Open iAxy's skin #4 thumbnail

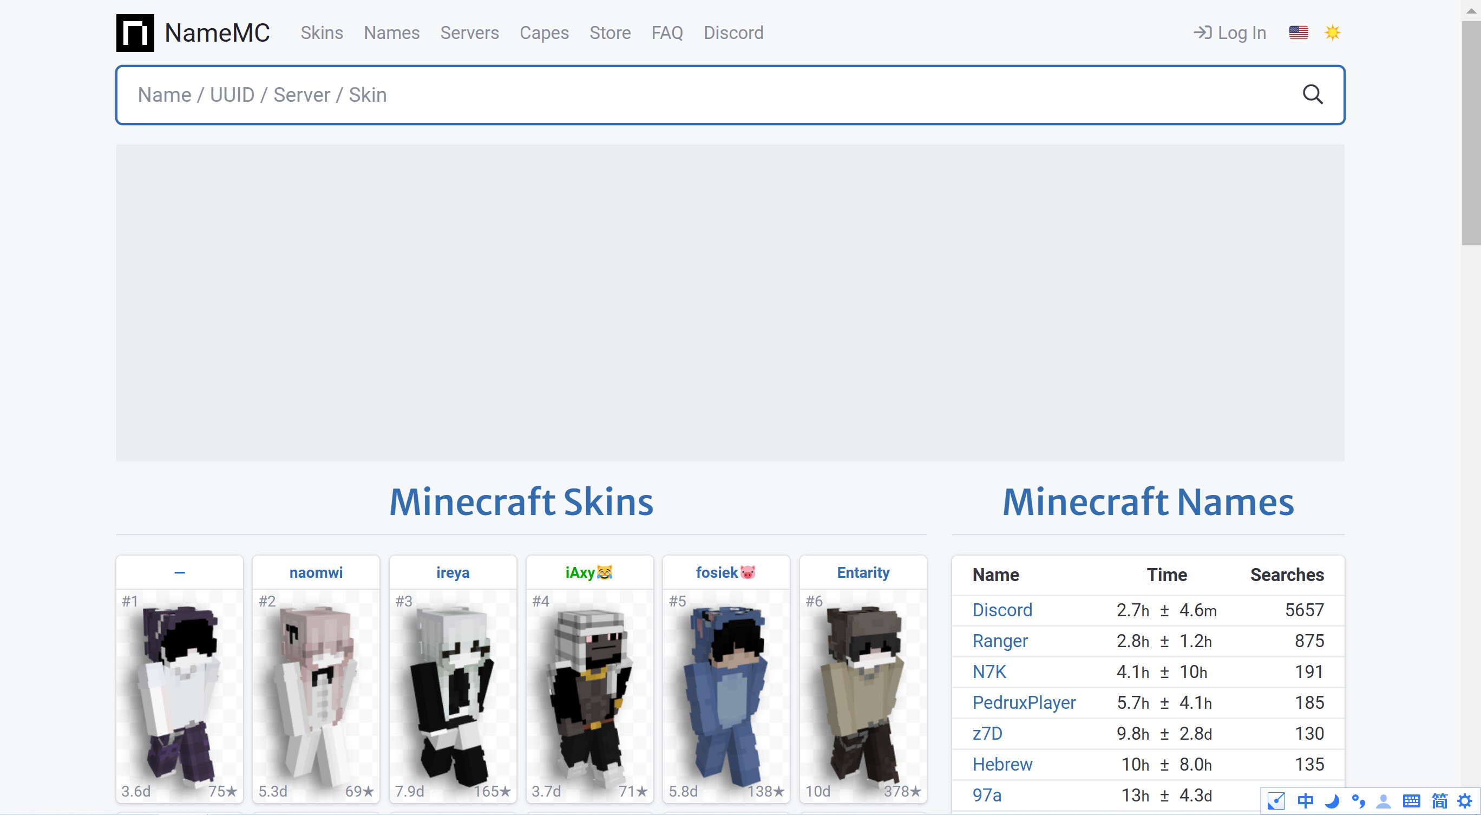[589, 695]
